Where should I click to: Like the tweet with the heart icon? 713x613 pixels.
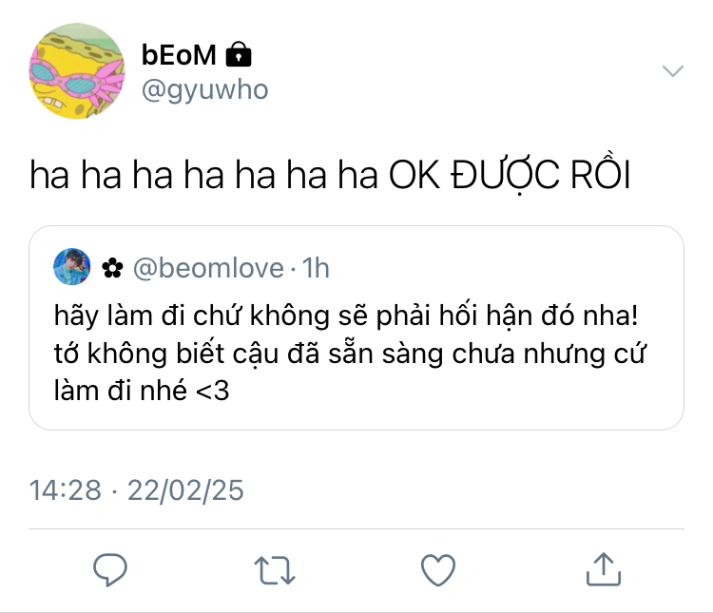click(438, 570)
